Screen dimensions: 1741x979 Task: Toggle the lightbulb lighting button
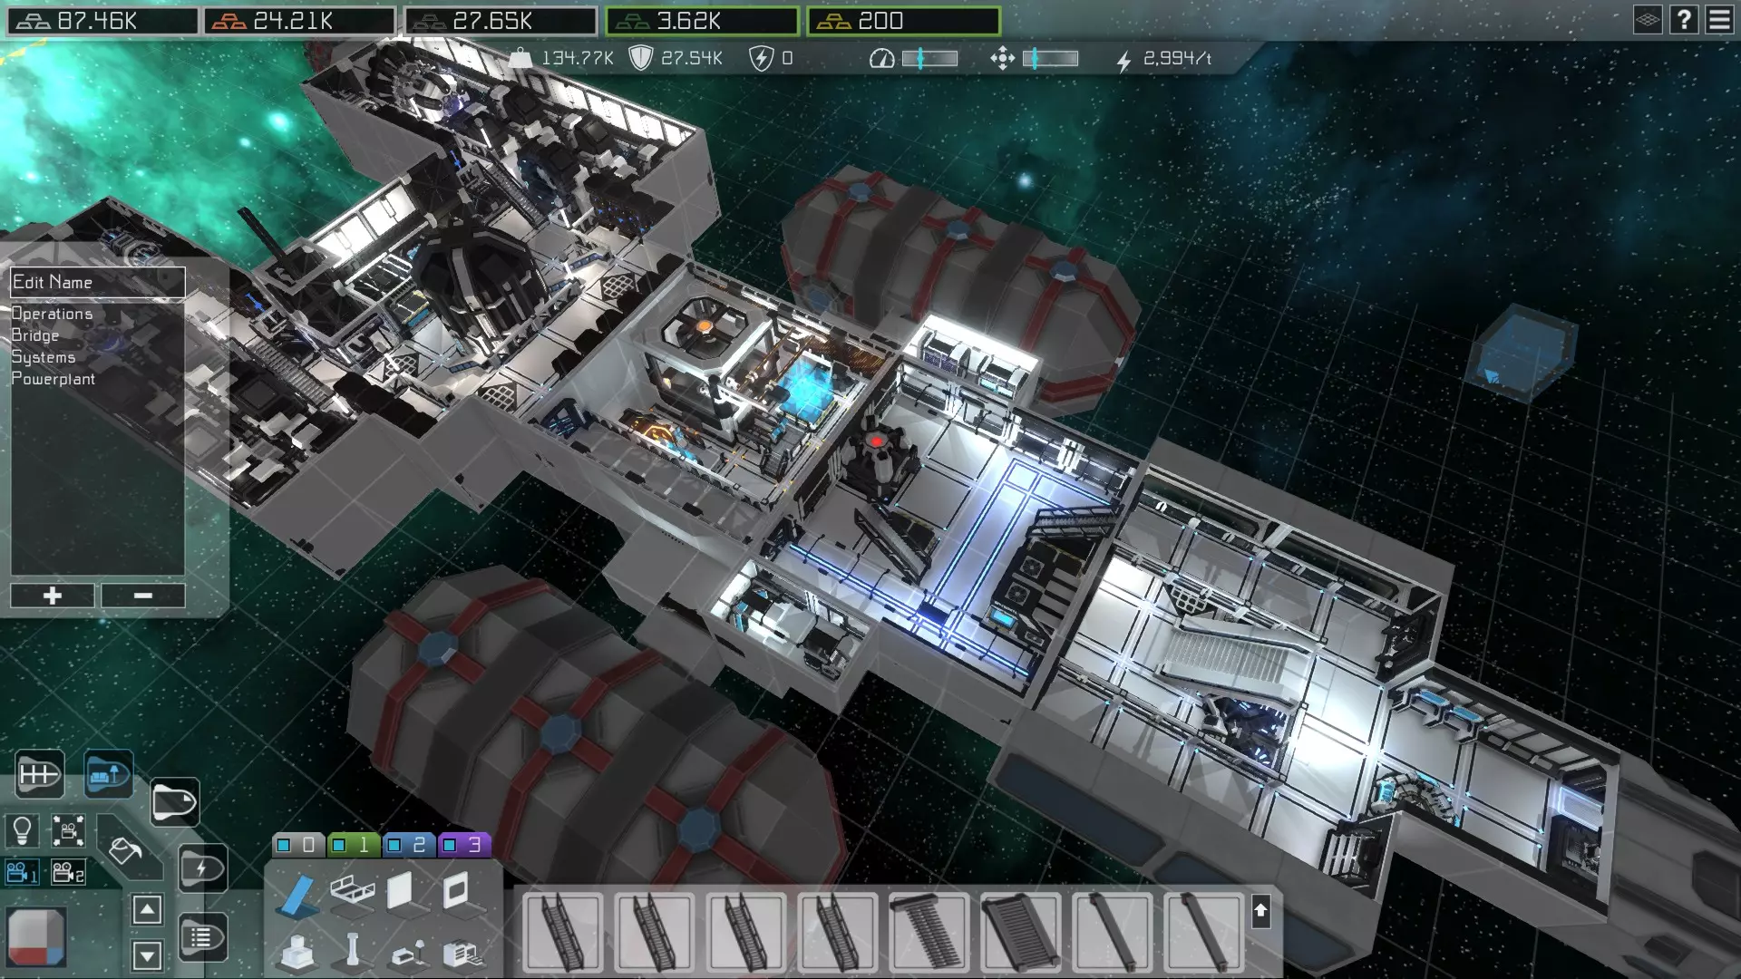(22, 829)
